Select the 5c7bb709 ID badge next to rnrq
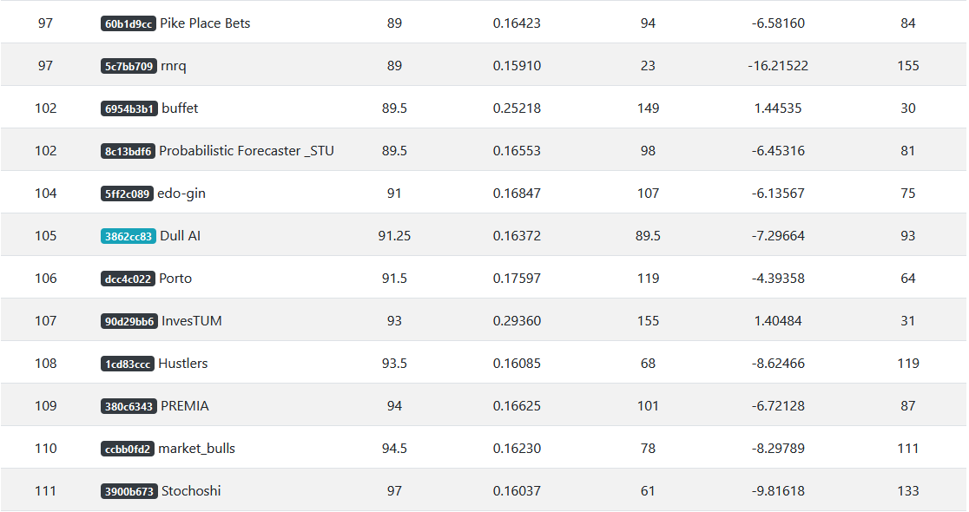Image resolution: width=969 pixels, height=512 pixels. pyautogui.click(x=129, y=66)
